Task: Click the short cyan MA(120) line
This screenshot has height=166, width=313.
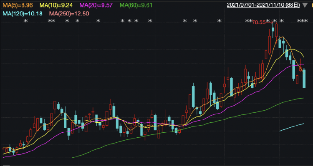Action: coord(292,127)
